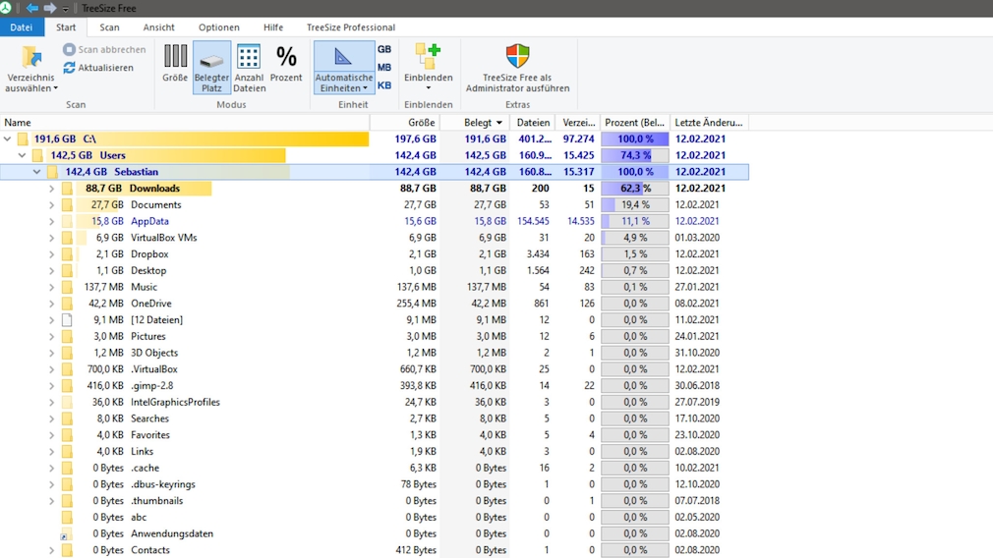Sort by the Dateien column header
The image size is (993, 558).
pos(533,122)
